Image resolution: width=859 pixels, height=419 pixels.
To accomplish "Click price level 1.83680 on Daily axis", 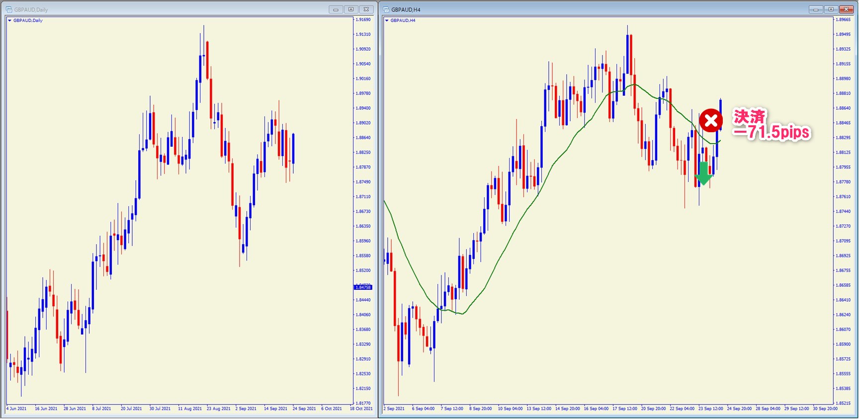I will pos(363,330).
